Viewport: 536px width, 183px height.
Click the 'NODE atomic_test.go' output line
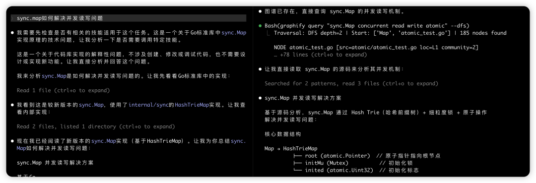376,48
